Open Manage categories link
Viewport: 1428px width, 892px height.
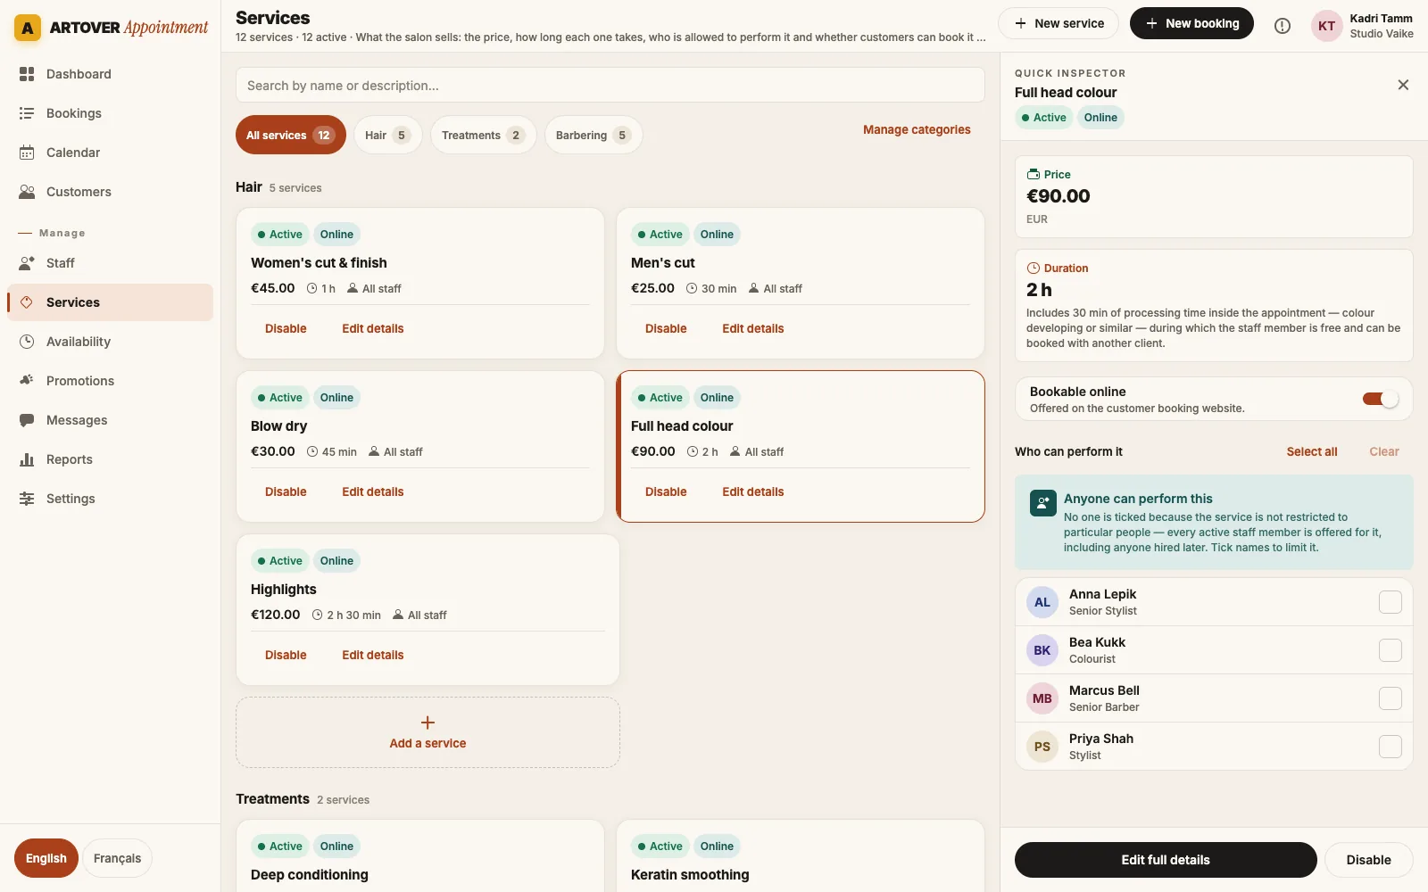(917, 129)
